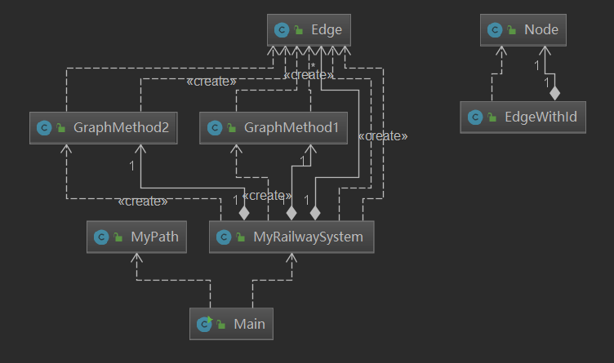
Task: Click the GraphMethod1 class icon
Action: pyautogui.click(x=215, y=128)
